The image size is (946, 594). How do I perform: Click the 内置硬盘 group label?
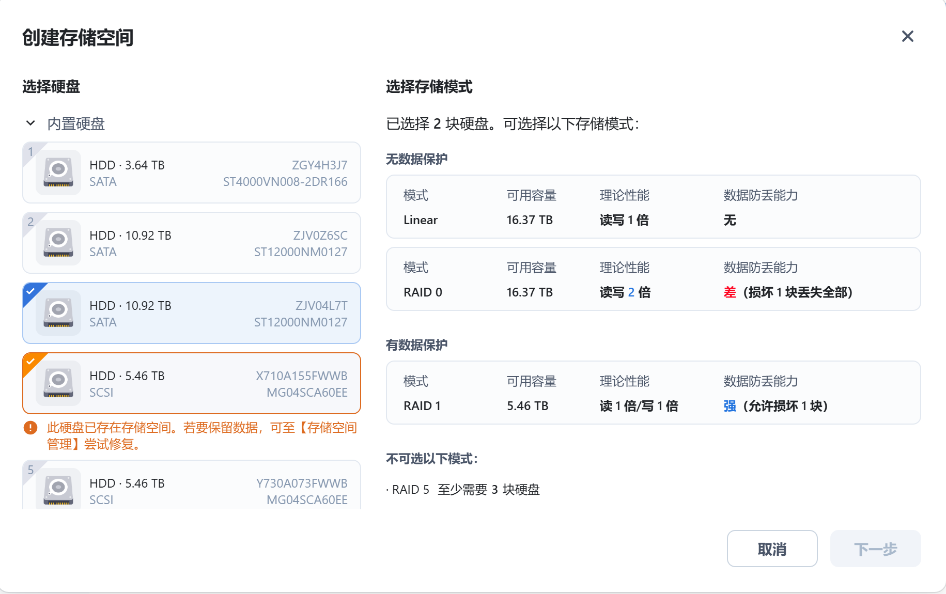point(76,124)
